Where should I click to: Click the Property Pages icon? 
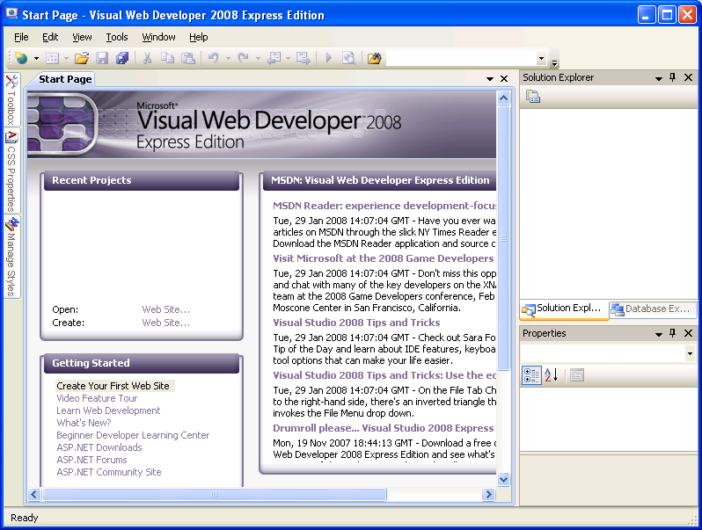click(x=577, y=375)
